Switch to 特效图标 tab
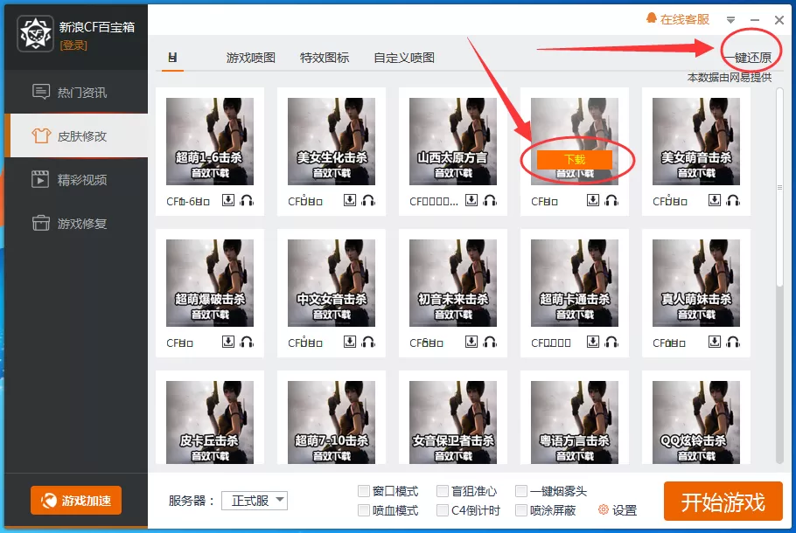This screenshot has width=796, height=533. pos(325,58)
